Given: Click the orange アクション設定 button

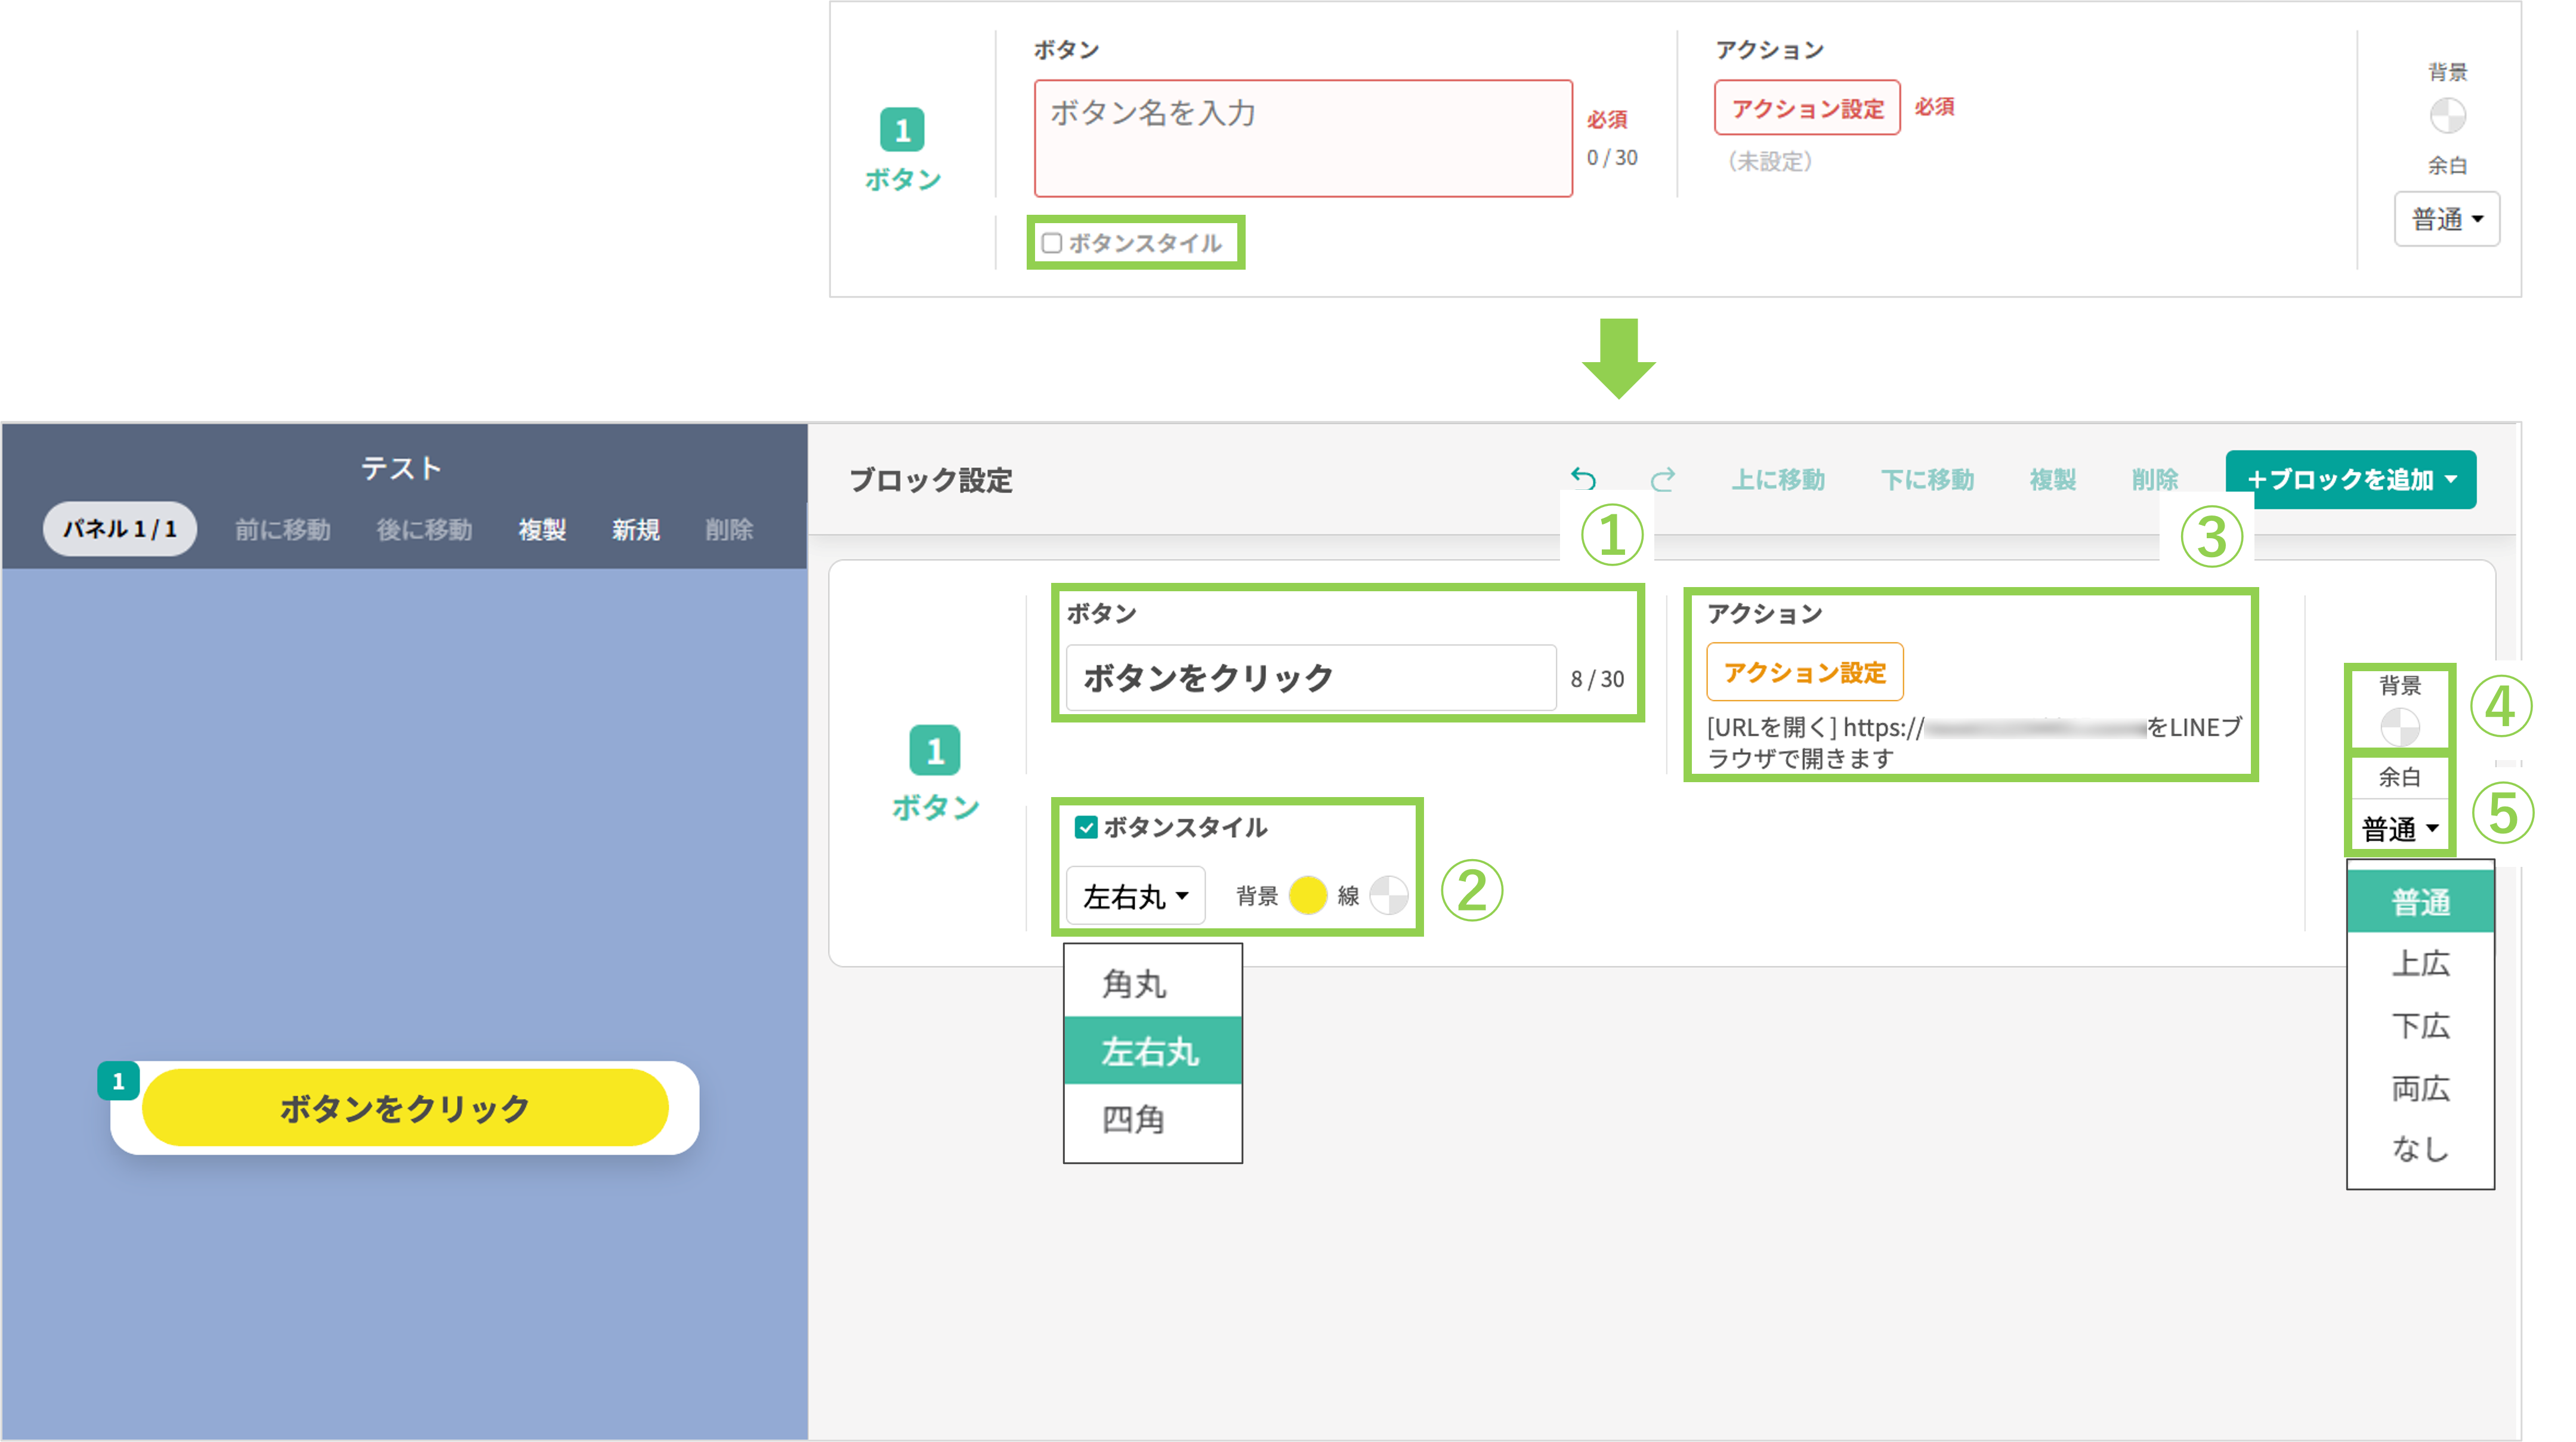Looking at the screenshot, I should [1804, 672].
